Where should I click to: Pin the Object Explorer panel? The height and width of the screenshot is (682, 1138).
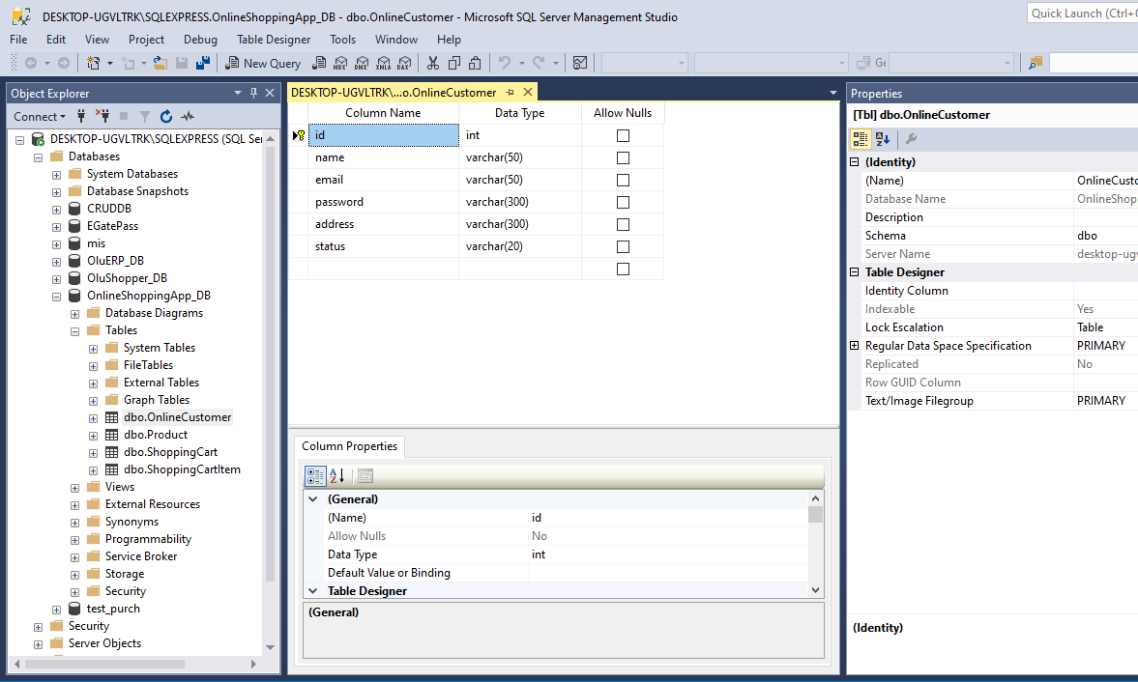(254, 93)
